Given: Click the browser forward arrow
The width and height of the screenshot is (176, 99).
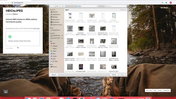Looking at the screenshot, I should tap(5, 2).
